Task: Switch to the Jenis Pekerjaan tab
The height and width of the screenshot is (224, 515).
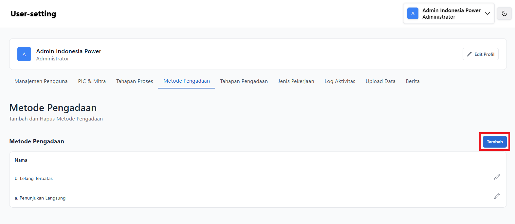Action: tap(296, 81)
